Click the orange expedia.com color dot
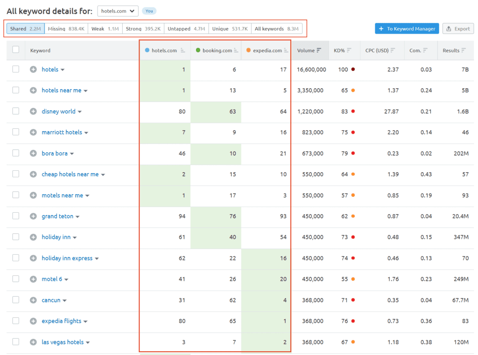 248,50
